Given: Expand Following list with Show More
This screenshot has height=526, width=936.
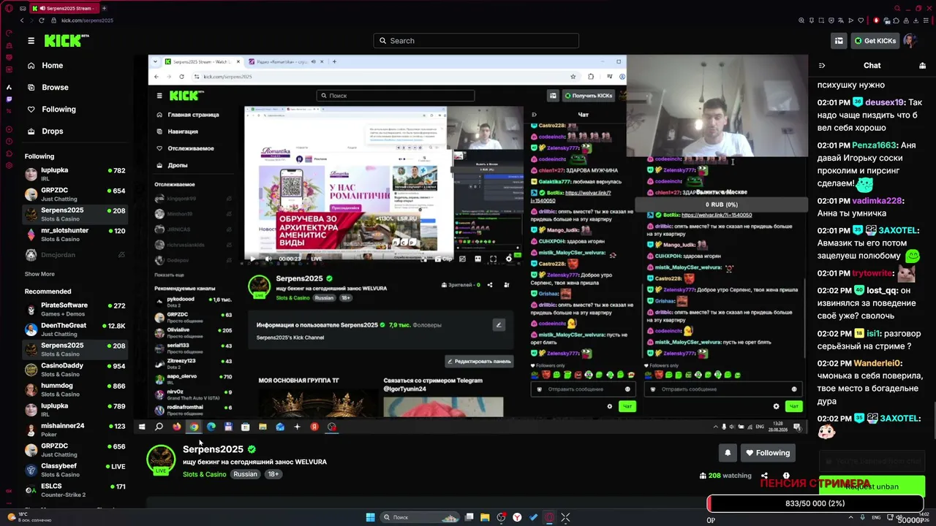Looking at the screenshot, I should (x=39, y=274).
